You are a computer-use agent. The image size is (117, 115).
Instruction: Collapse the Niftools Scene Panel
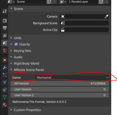(x=11, y=70)
